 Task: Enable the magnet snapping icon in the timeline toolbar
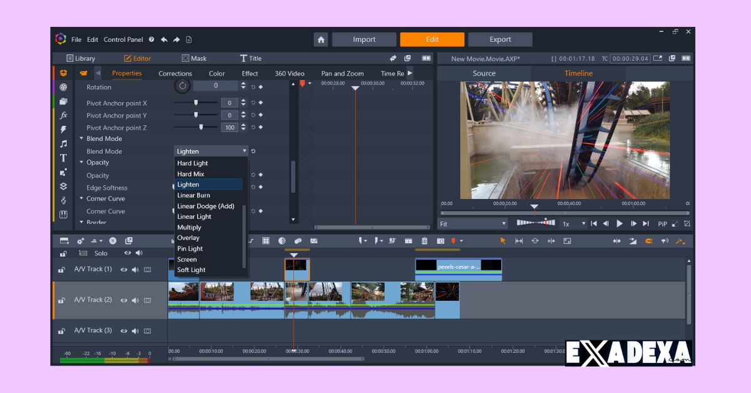click(x=648, y=241)
